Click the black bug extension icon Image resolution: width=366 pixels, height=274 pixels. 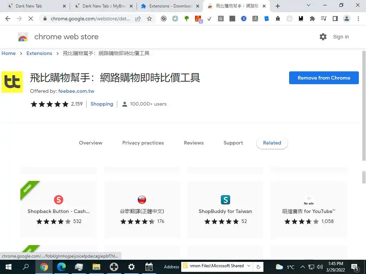pyautogui.click(x=278, y=19)
